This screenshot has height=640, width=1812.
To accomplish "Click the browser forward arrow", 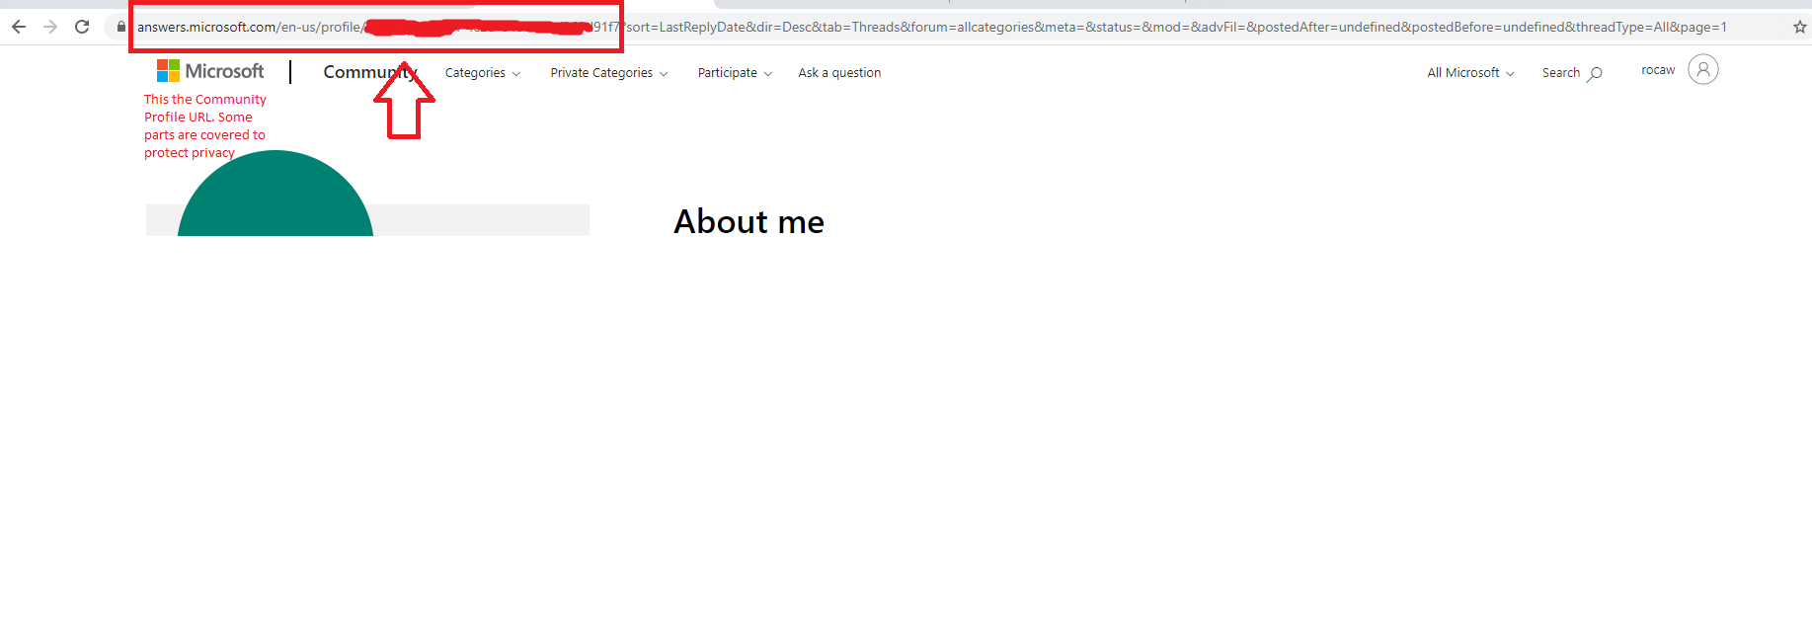I will click(50, 27).
